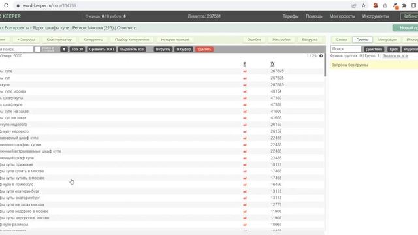Open chart icon for "купе на заказ" 41603 row
This screenshot has width=418, height=235.
point(245,112)
